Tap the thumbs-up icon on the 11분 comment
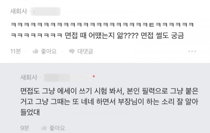This screenshot has width=210, height=133. click(35, 51)
